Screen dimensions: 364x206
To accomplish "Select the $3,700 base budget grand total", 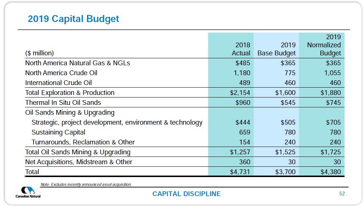I will tap(285, 172).
